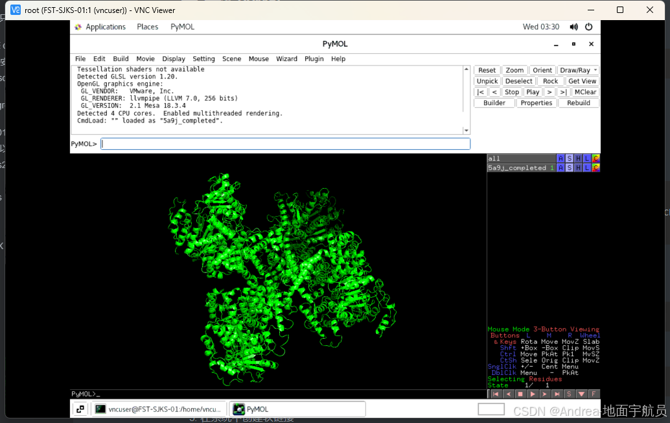
Task: Click the Unpick button
Action: pos(487,81)
